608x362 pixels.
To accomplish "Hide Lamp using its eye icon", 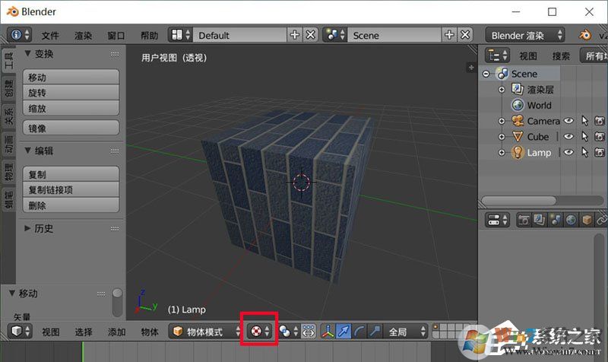I will (x=568, y=152).
